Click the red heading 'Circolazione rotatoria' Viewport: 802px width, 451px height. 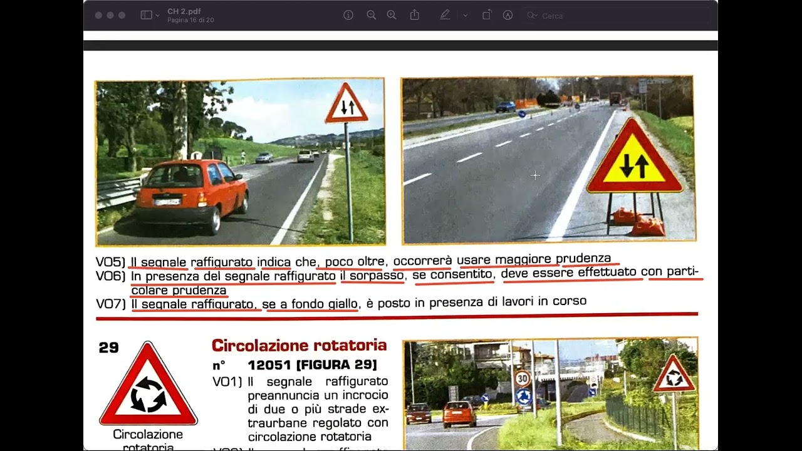[299, 346]
